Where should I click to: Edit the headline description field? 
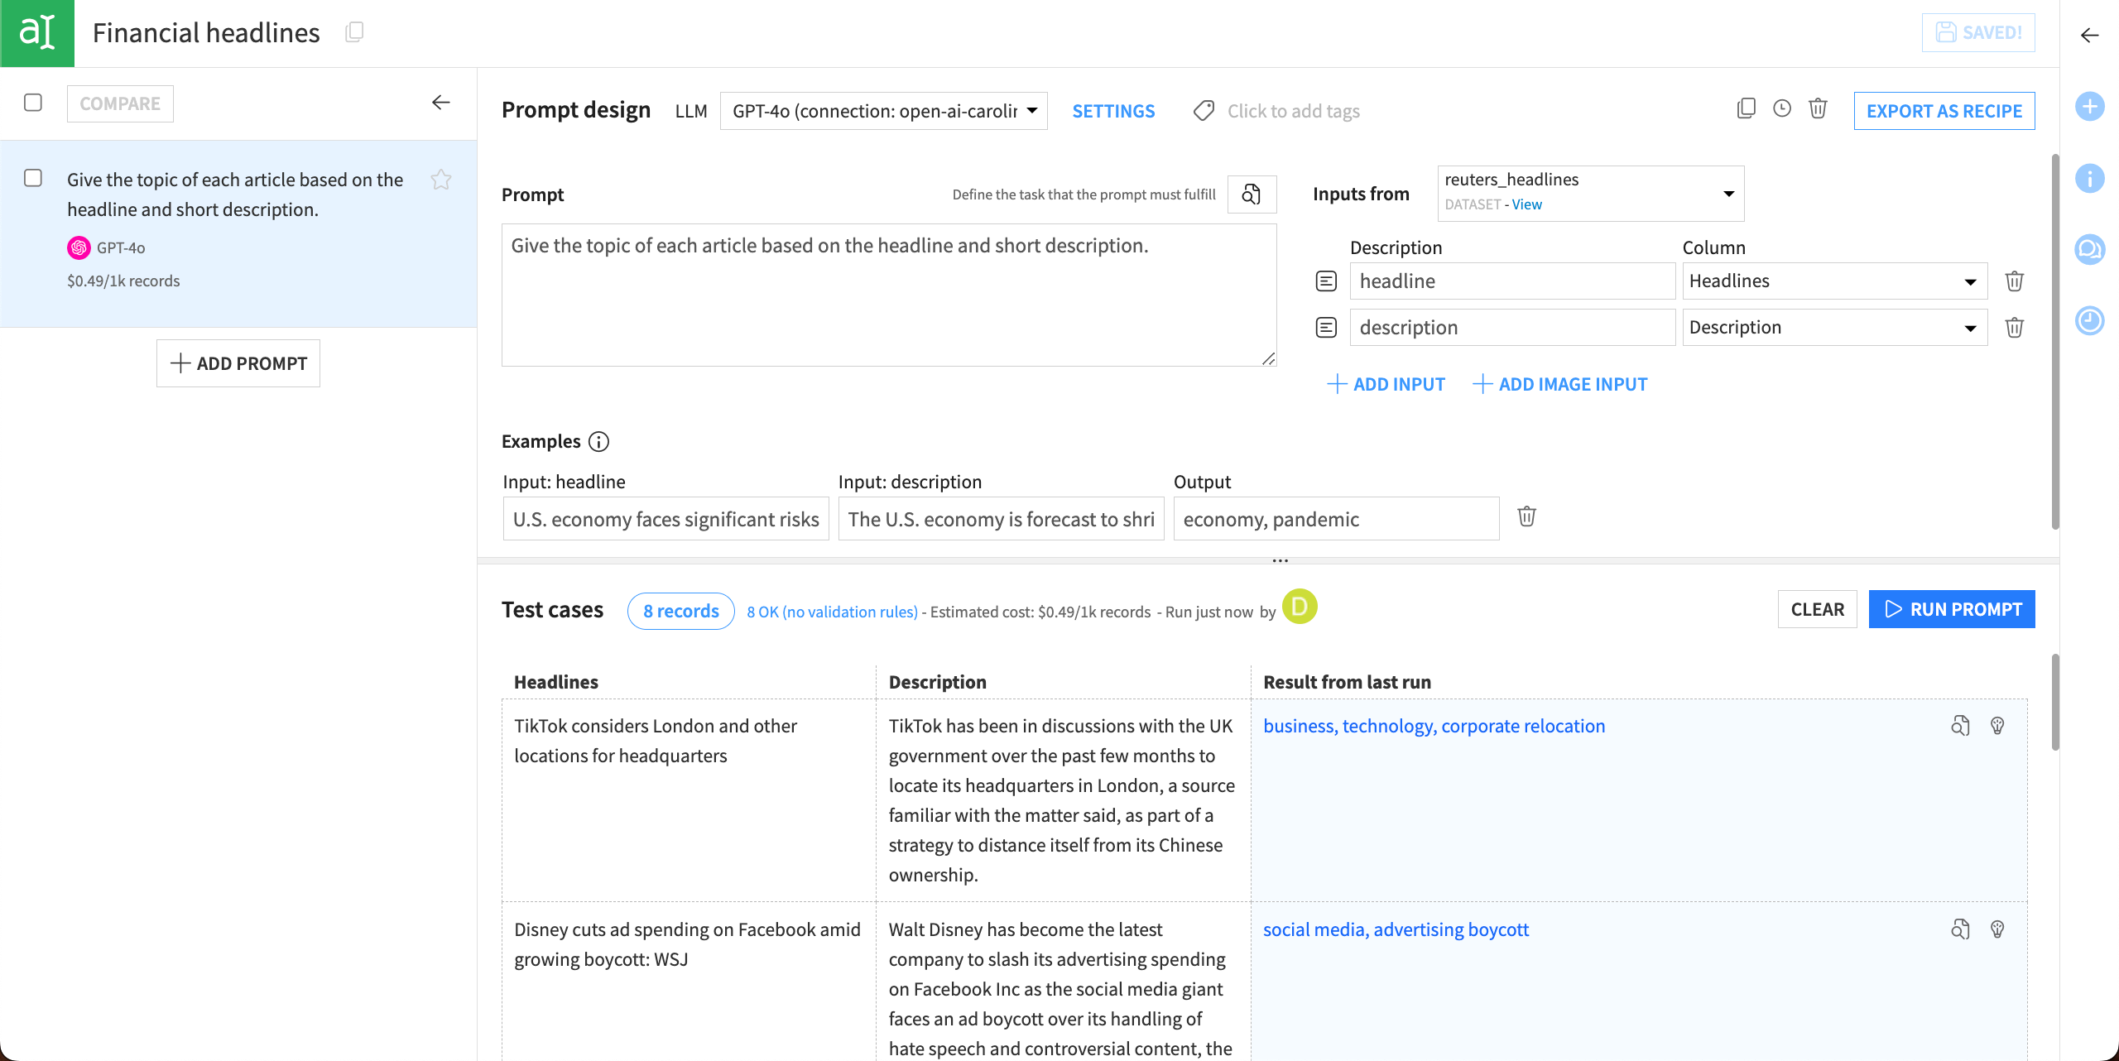[1512, 281]
